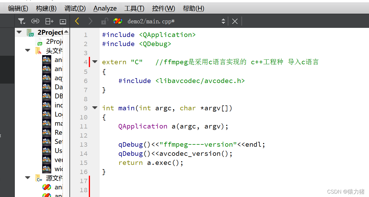Split the project side panel
The image size is (369, 197).
pos(49,21)
